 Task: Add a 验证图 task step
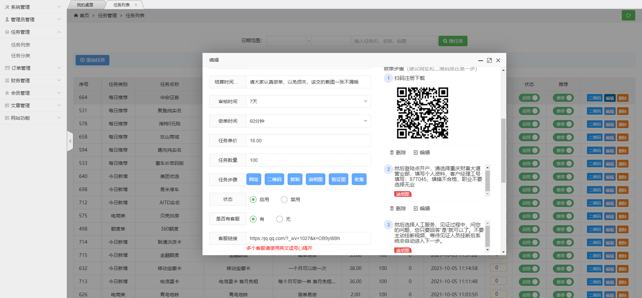pyautogui.click(x=339, y=179)
